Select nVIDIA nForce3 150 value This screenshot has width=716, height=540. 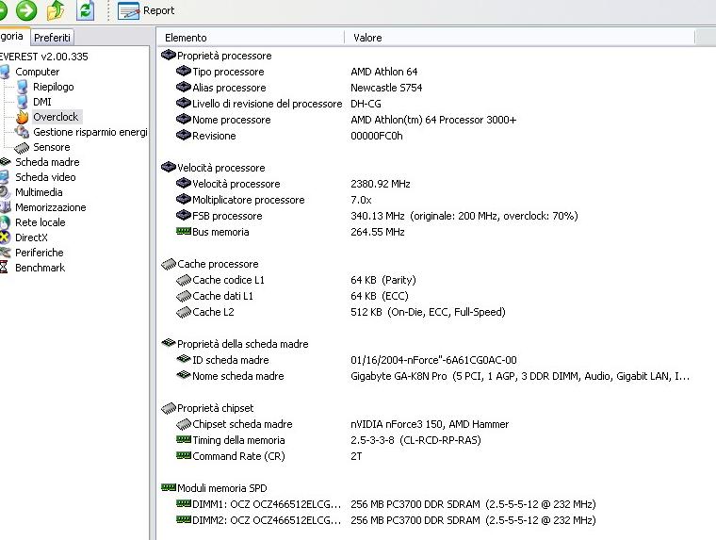(430, 424)
